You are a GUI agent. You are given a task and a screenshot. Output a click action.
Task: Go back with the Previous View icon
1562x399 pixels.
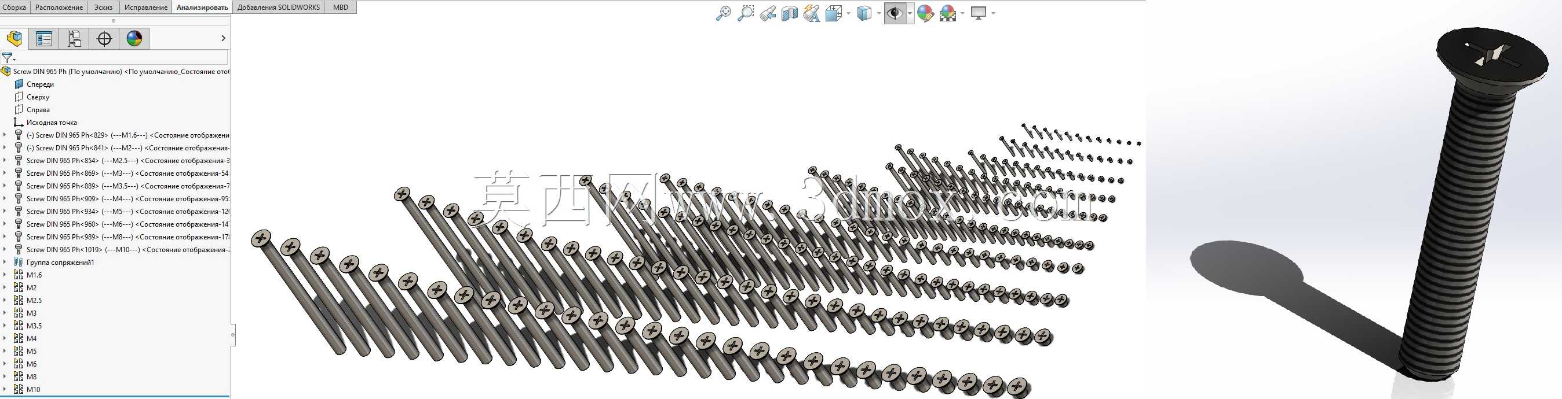(x=768, y=13)
